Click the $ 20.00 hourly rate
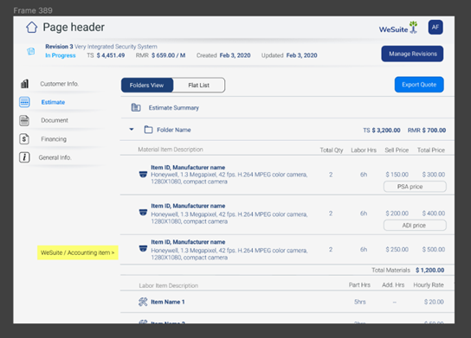This screenshot has width=471, height=338. (x=434, y=302)
